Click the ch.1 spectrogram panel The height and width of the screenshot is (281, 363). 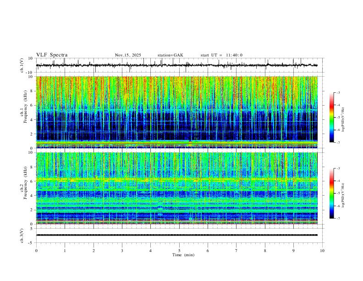pos(177,112)
